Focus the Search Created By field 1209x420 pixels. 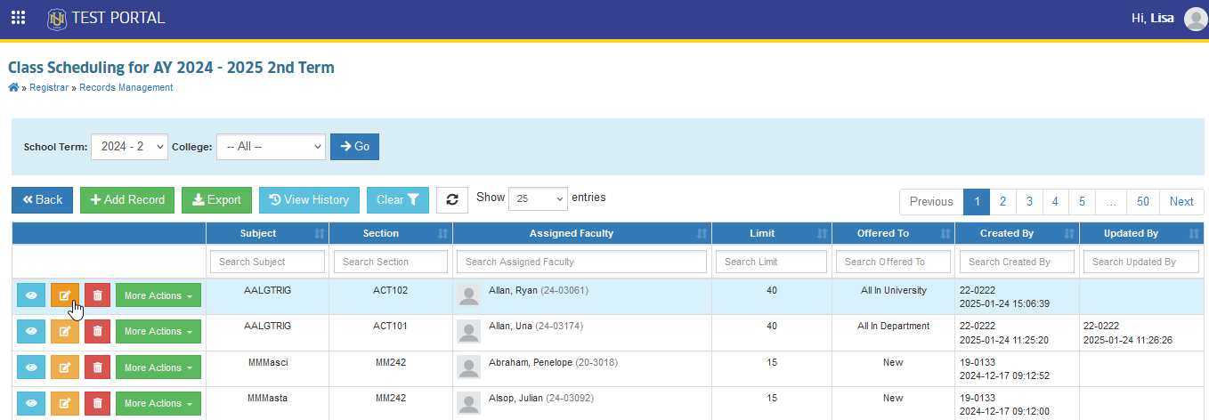[1017, 262]
